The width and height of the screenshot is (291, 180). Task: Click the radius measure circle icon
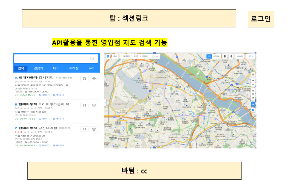click(x=253, y=98)
